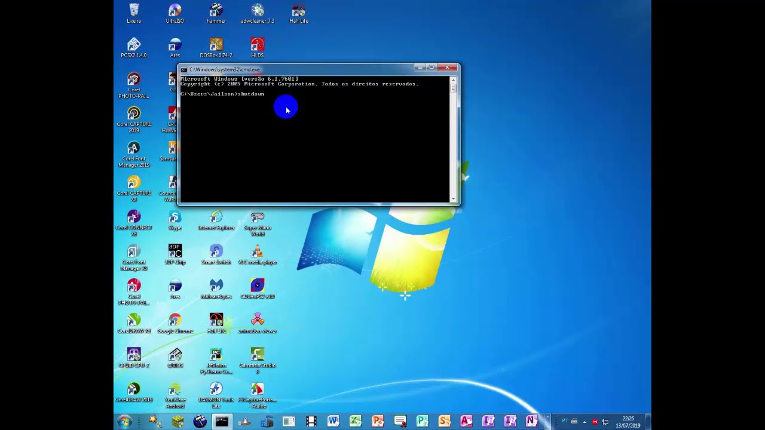Select the Smart Switch desktop icon
The image size is (765, 430).
click(x=216, y=254)
